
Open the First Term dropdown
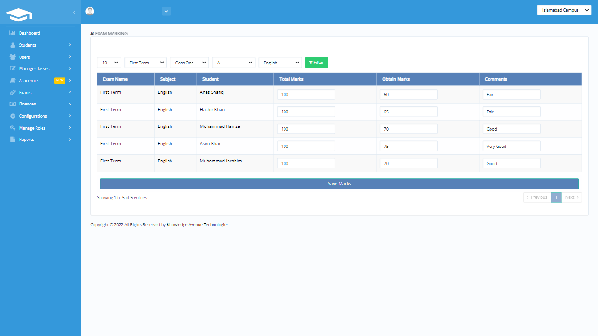click(x=145, y=62)
